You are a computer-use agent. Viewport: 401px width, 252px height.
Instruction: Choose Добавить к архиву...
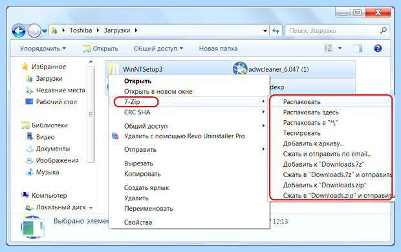[x=331, y=143]
